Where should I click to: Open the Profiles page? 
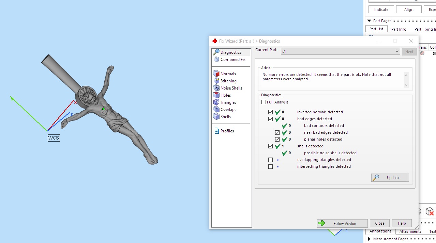pyautogui.click(x=227, y=131)
